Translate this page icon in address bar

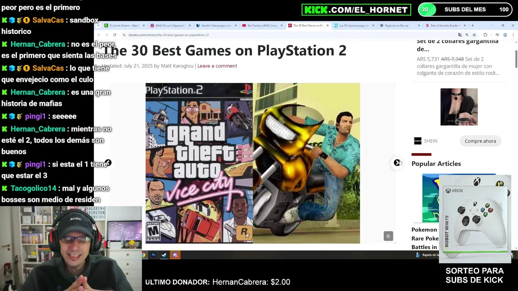460,35
